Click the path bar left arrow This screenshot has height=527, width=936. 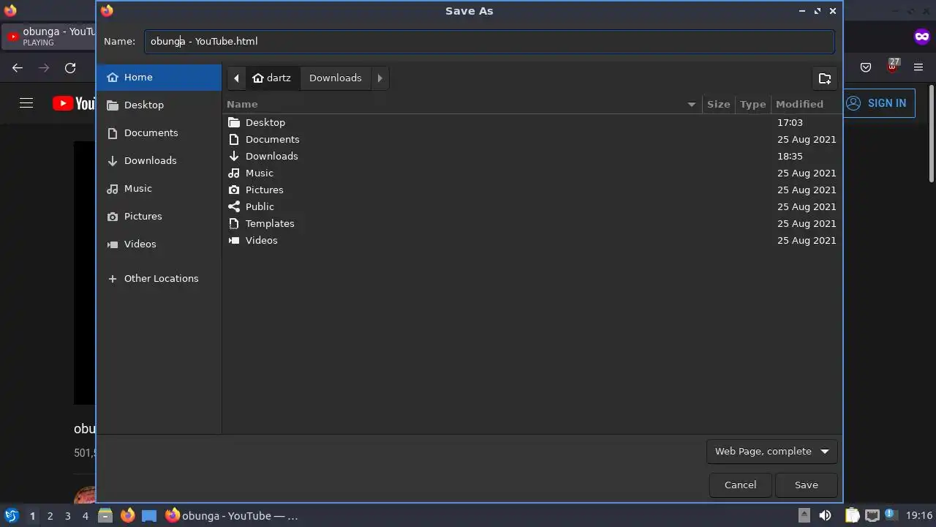coord(236,78)
